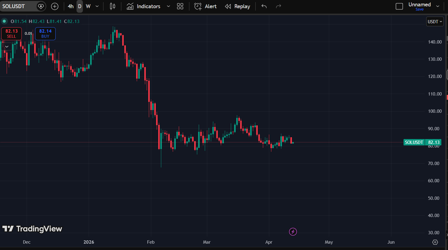Click the layout rectangle icon beside Unnamed
This screenshot has height=250, width=448.
coord(399,6)
